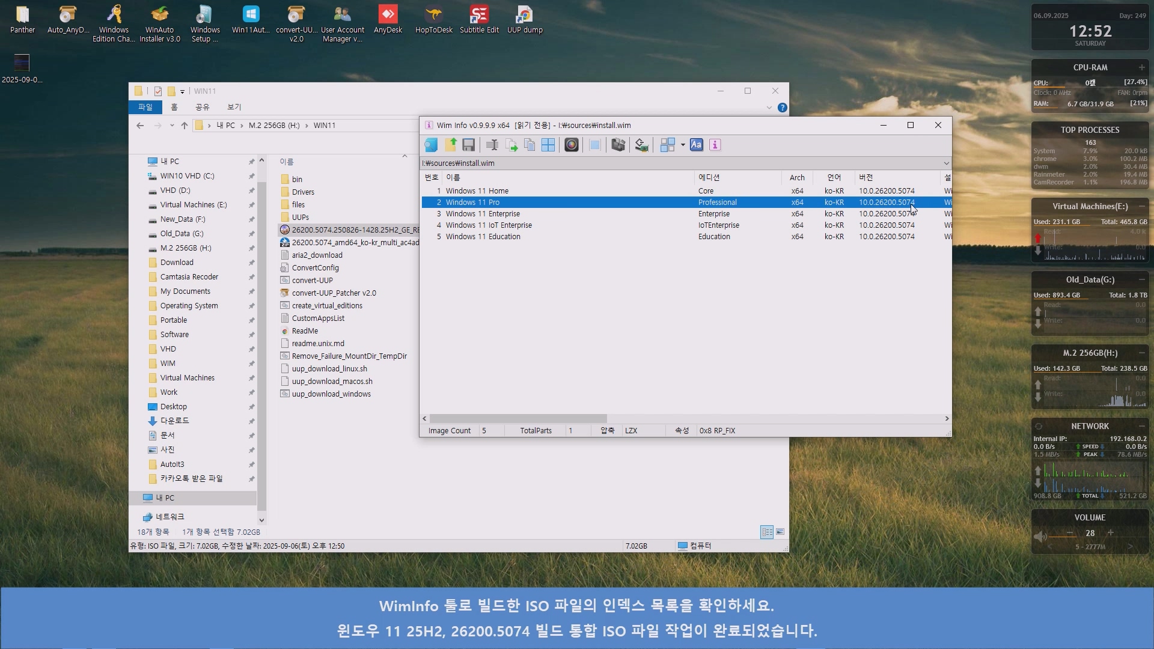The width and height of the screenshot is (1154, 649).
Task: Open the Subtitle Edit desktop shortcut
Action: coord(479,20)
